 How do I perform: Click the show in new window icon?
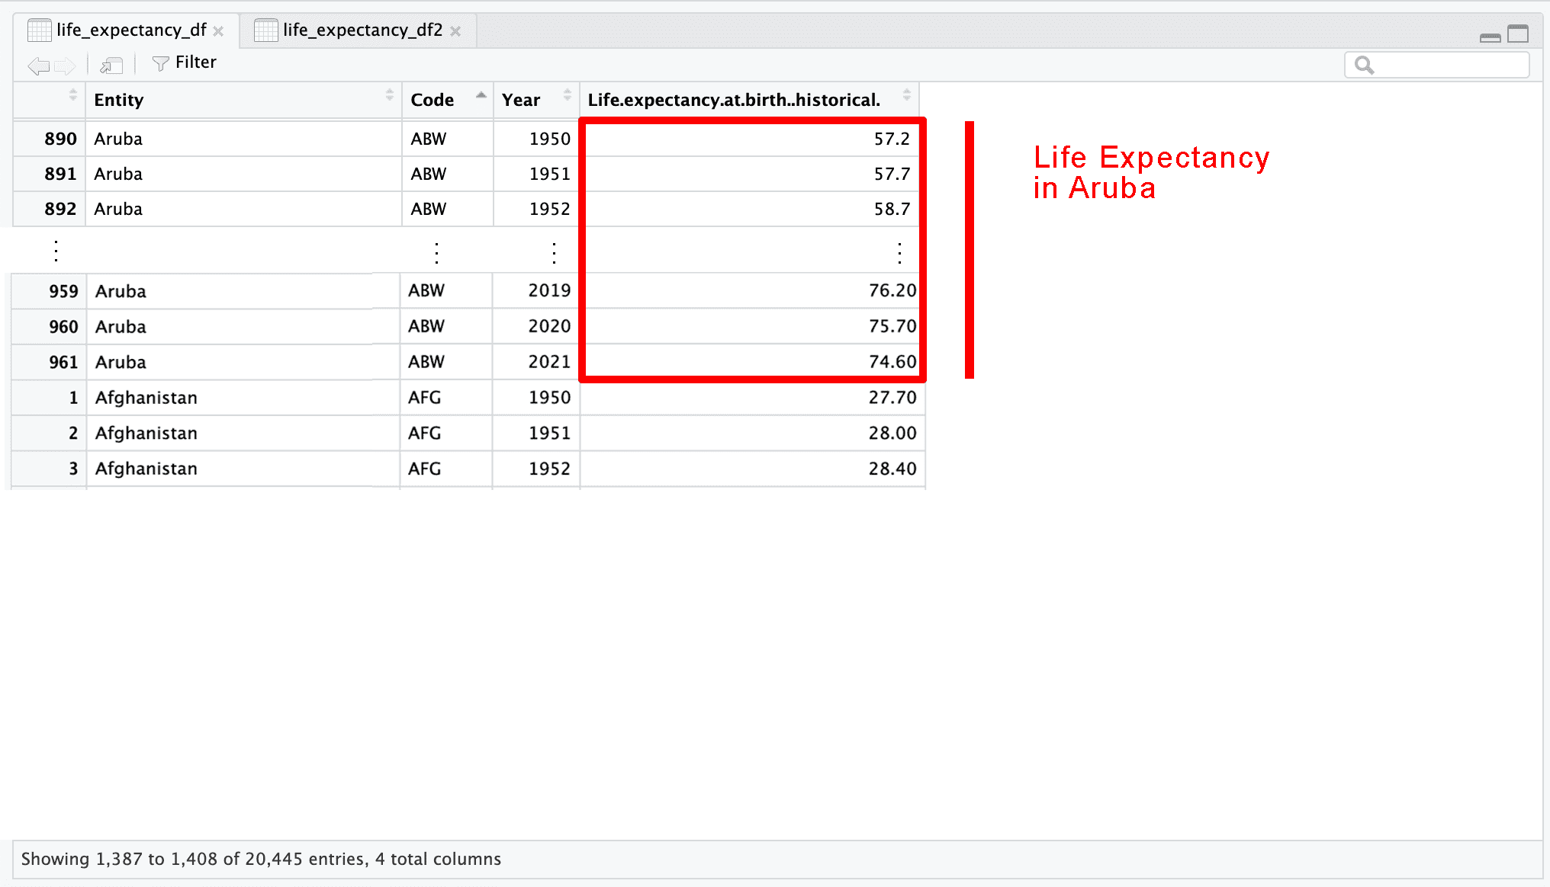111,66
